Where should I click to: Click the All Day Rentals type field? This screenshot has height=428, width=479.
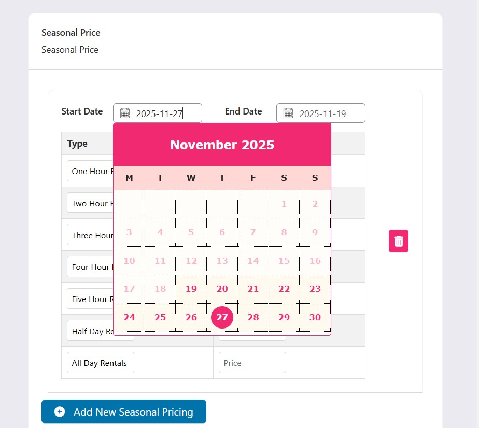[x=100, y=363]
